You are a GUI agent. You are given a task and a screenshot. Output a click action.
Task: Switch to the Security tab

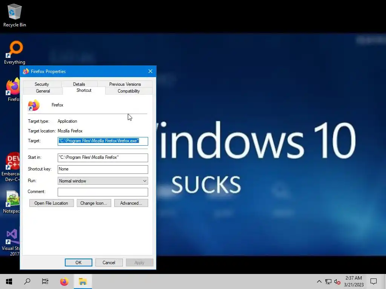coord(42,84)
